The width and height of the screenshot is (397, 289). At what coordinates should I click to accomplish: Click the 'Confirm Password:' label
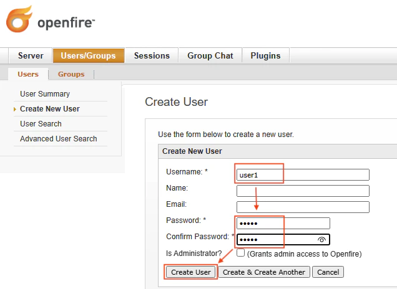pyautogui.click(x=197, y=237)
